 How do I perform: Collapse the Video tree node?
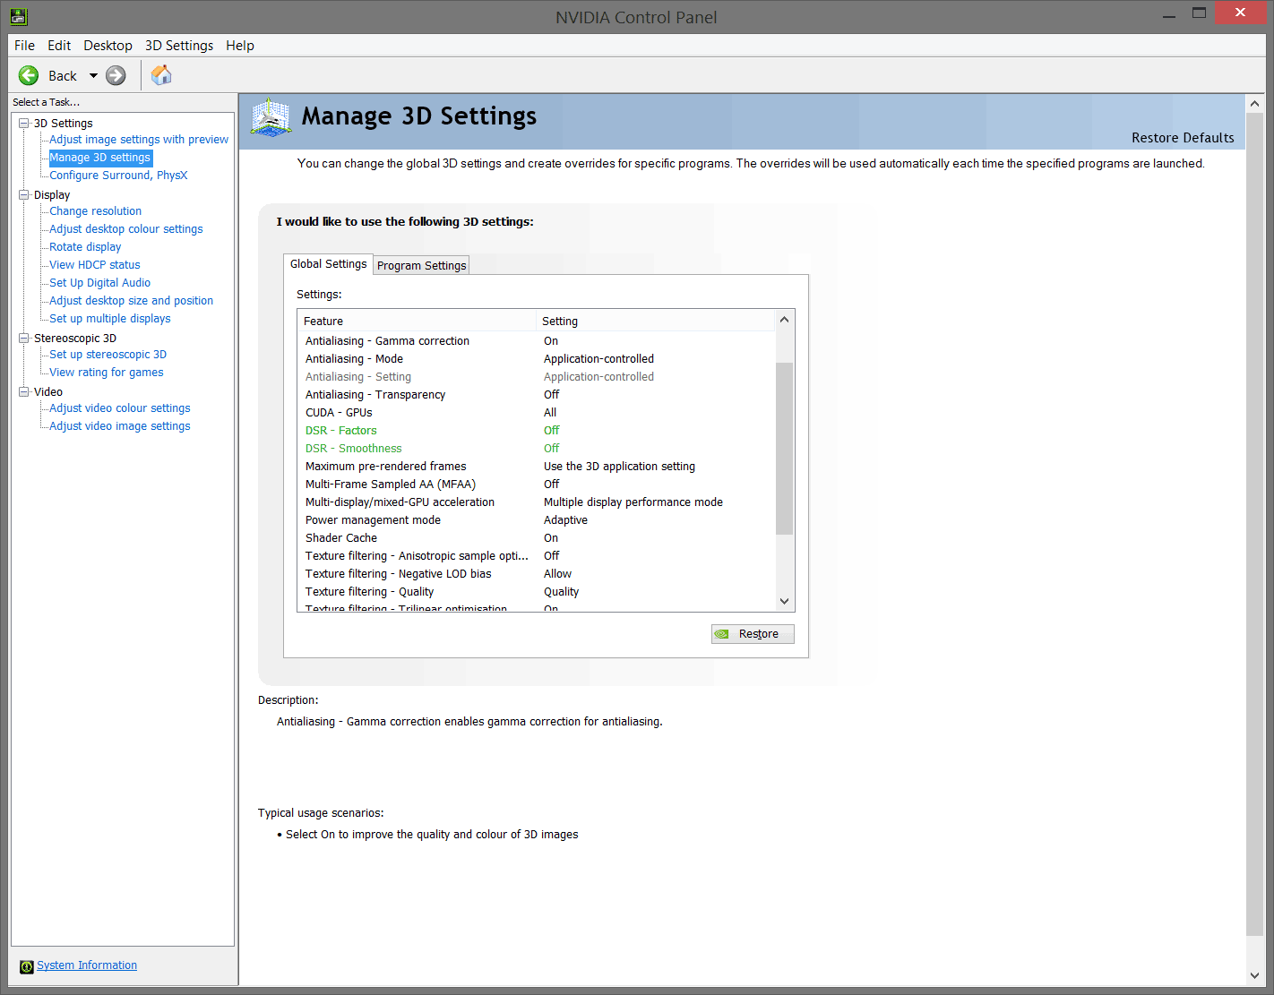pyautogui.click(x=24, y=391)
